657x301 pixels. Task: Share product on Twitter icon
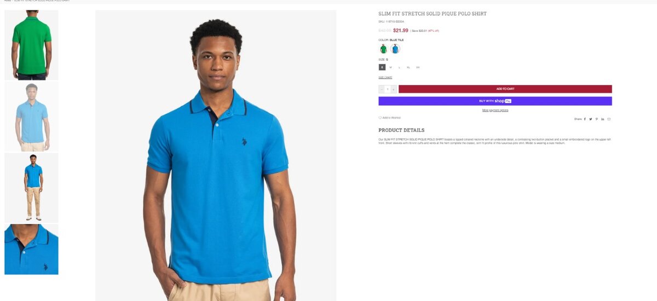pos(591,119)
